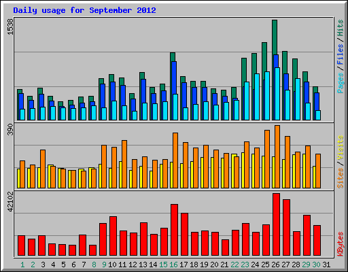This screenshot has width=348, height=272.
Task: Click the orange visits bar for day 26
Action: click(277, 156)
